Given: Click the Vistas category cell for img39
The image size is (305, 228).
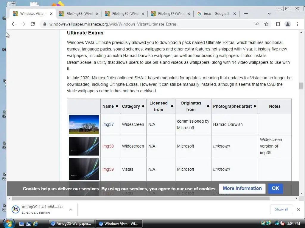Looking at the screenshot, I should click(x=133, y=169).
